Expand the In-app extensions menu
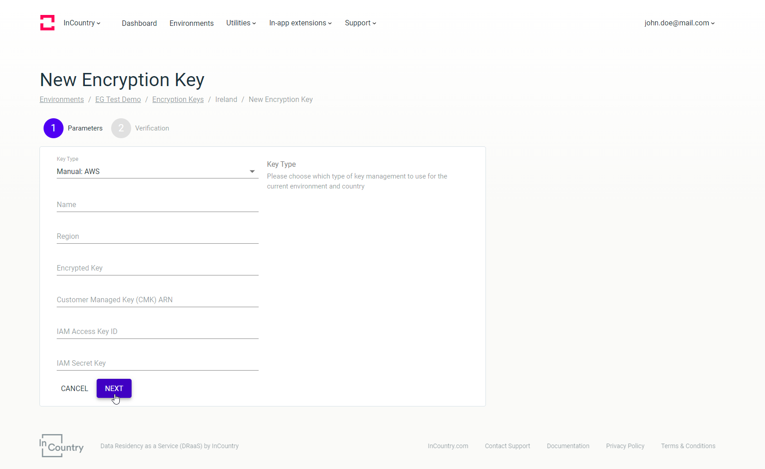The image size is (765, 469). point(300,23)
